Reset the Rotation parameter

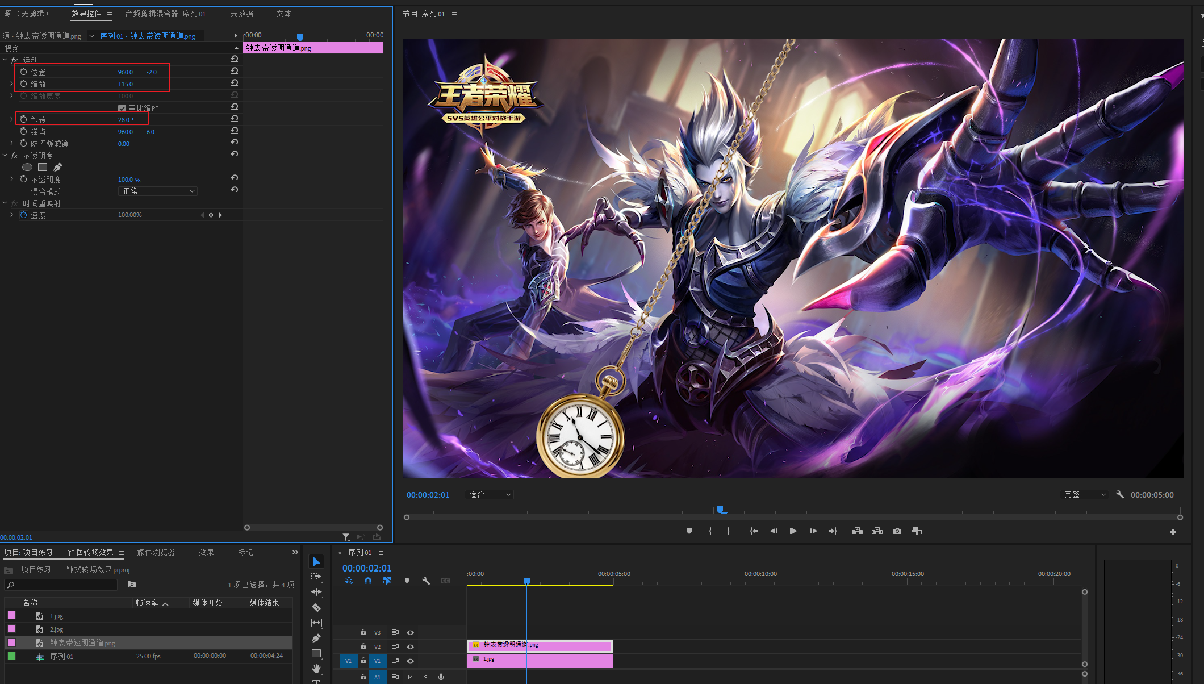[234, 119]
